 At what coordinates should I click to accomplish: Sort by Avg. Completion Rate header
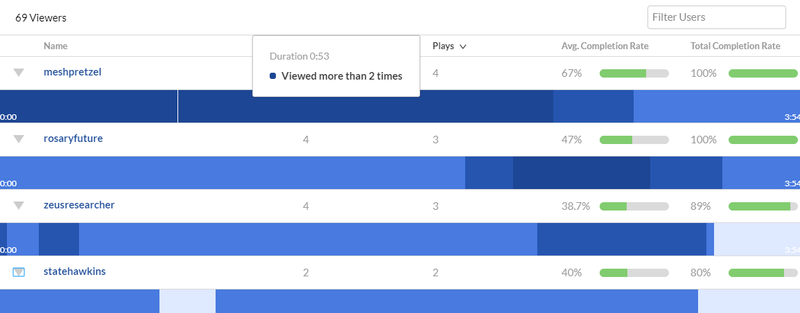click(x=605, y=46)
